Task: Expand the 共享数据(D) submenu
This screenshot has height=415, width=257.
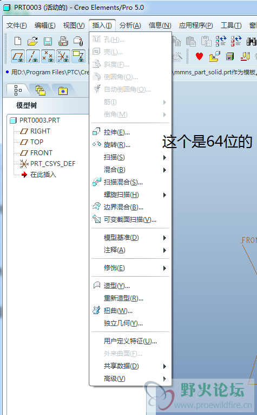Action: (x=130, y=366)
